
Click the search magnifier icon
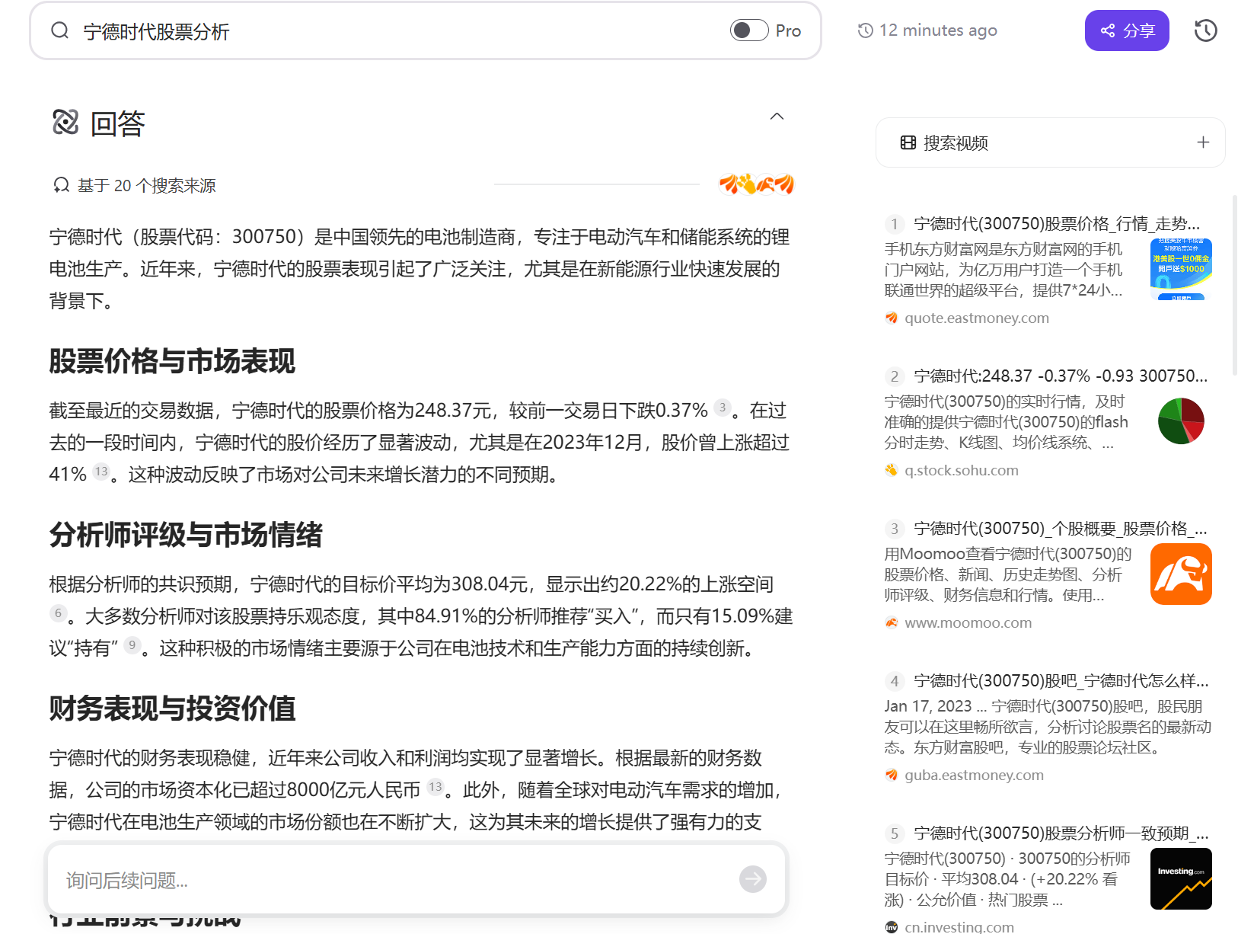(60, 30)
